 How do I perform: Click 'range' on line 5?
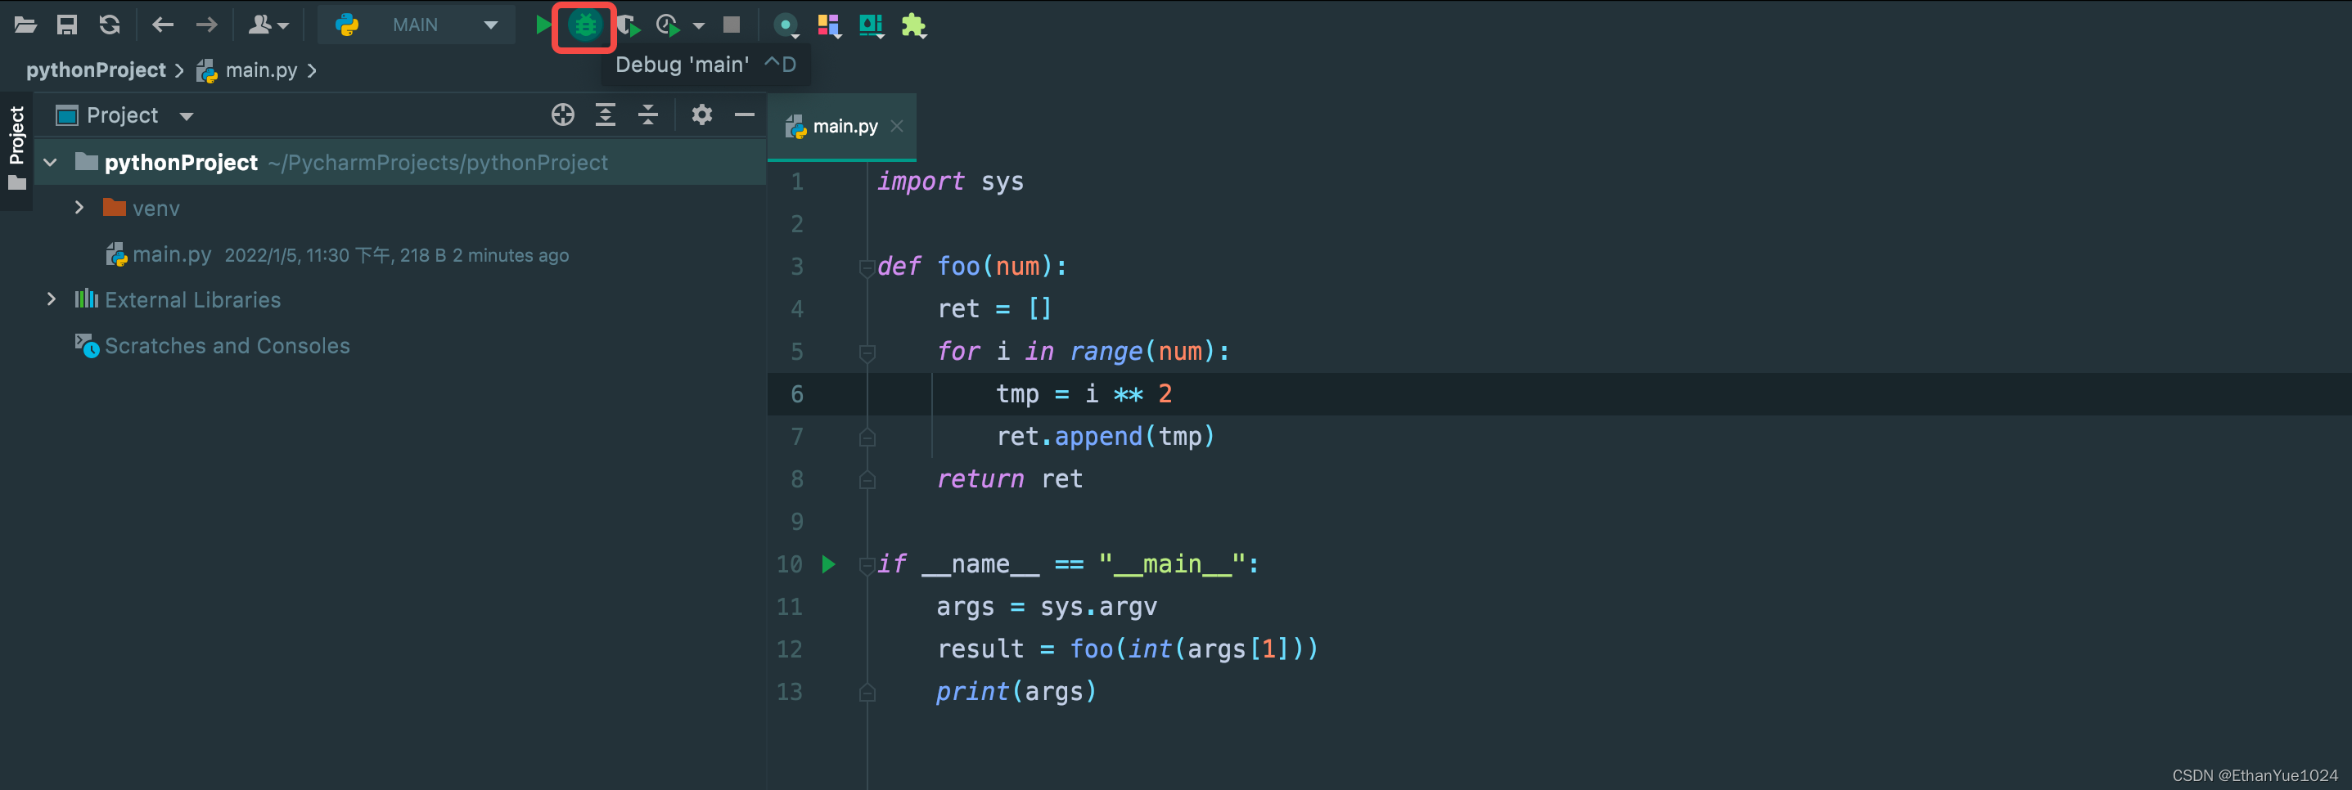pos(1106,351)
